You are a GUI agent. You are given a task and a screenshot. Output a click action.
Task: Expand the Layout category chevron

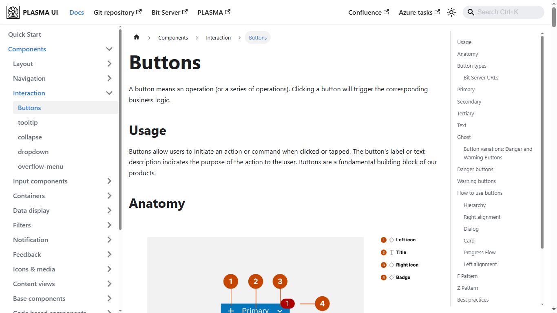[109, 64]
